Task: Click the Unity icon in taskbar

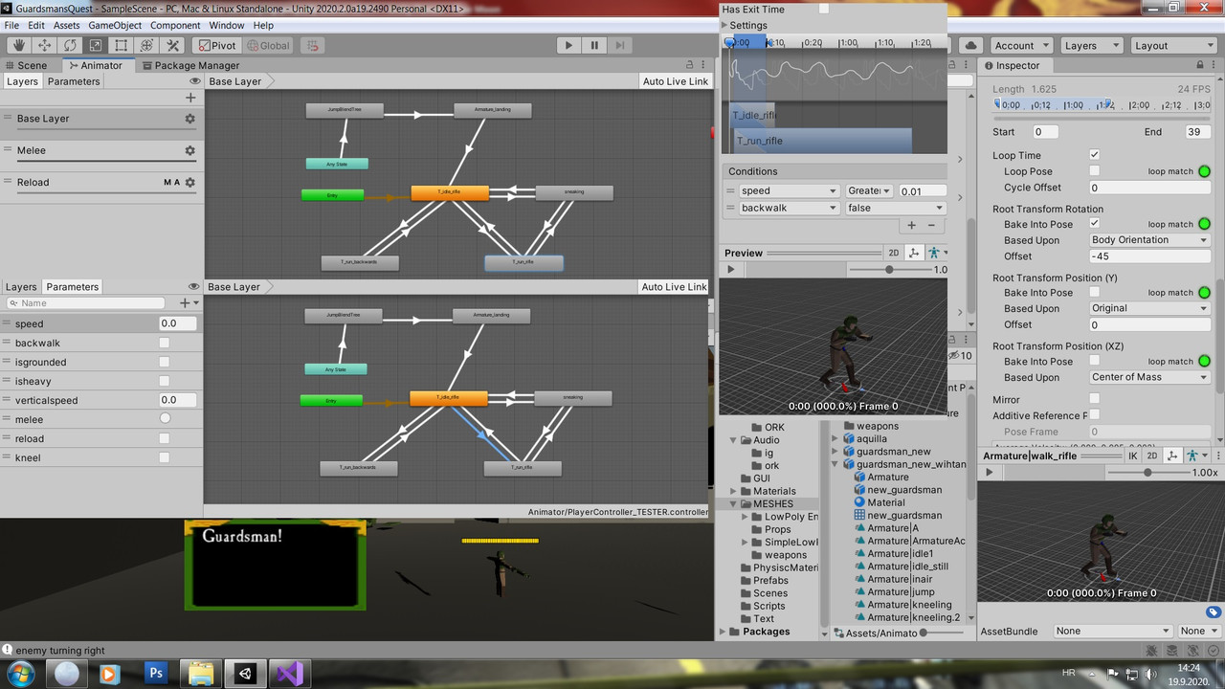Action: [245, 674]
